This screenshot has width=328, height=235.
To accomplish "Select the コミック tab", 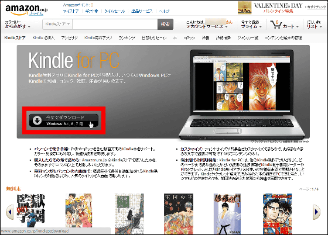I will (189, 38).
